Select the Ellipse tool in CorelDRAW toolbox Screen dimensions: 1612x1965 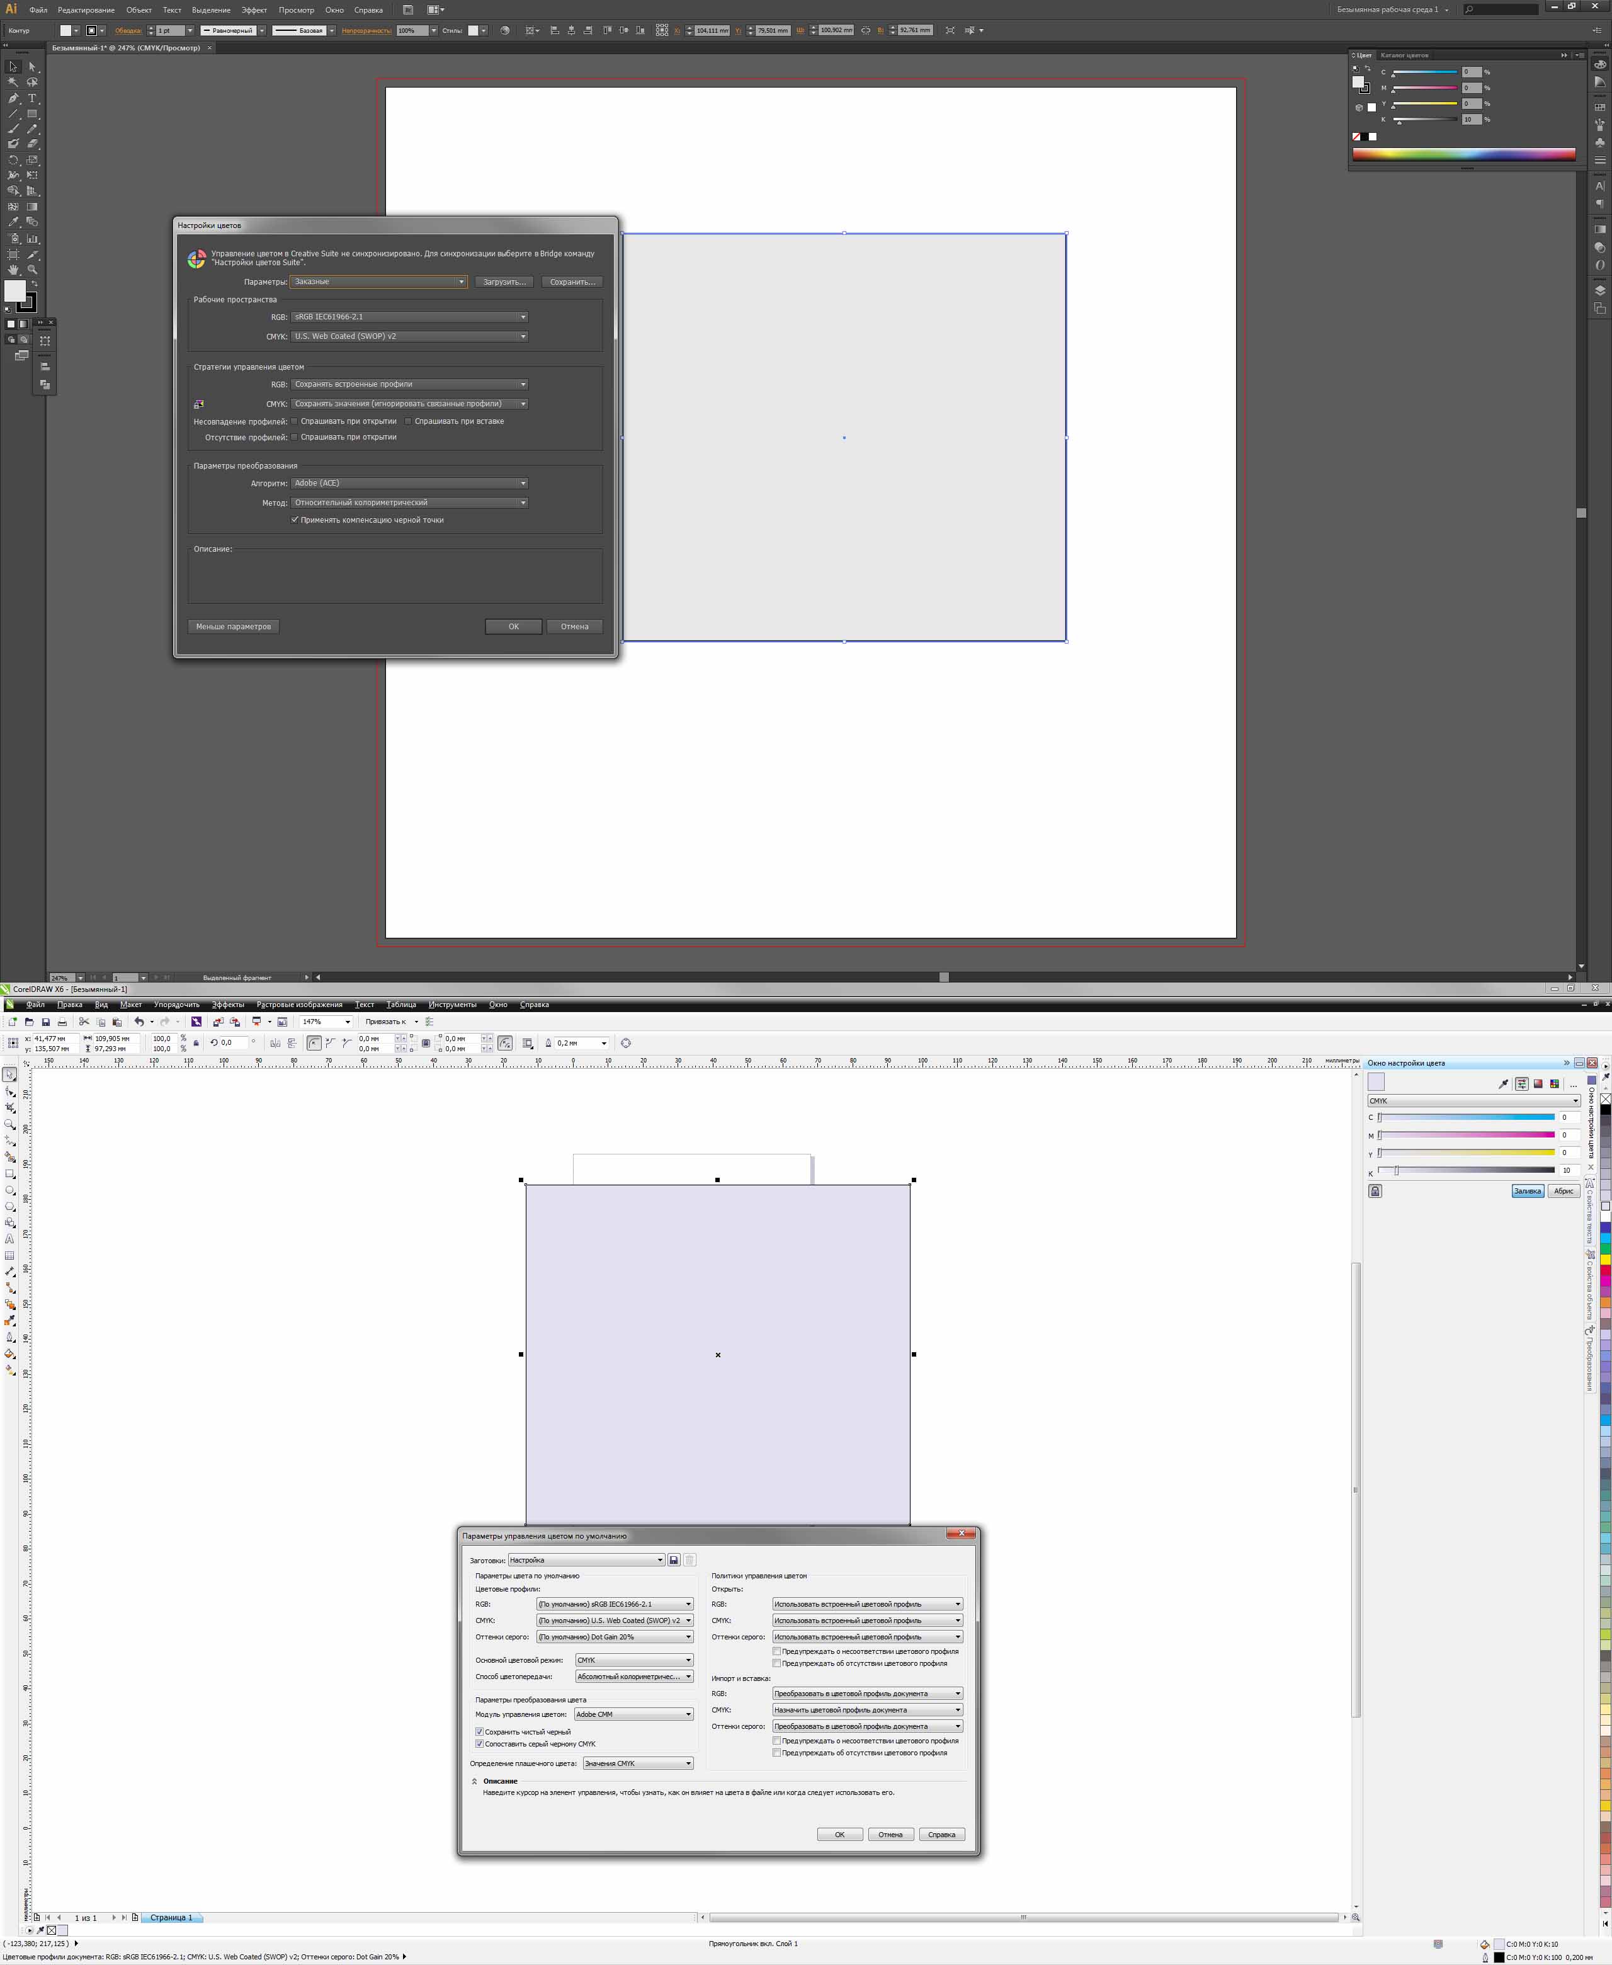[10, 1190]
